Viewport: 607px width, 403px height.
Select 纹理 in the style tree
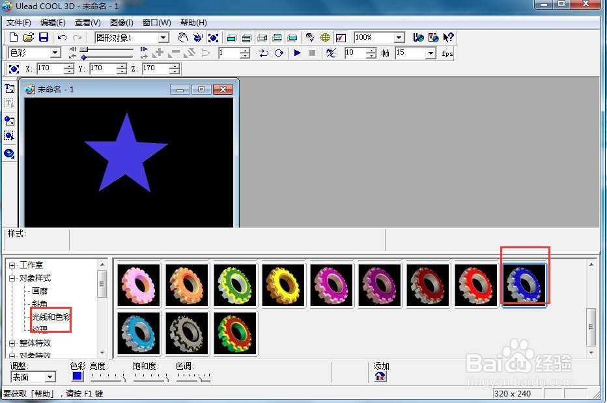40,330
